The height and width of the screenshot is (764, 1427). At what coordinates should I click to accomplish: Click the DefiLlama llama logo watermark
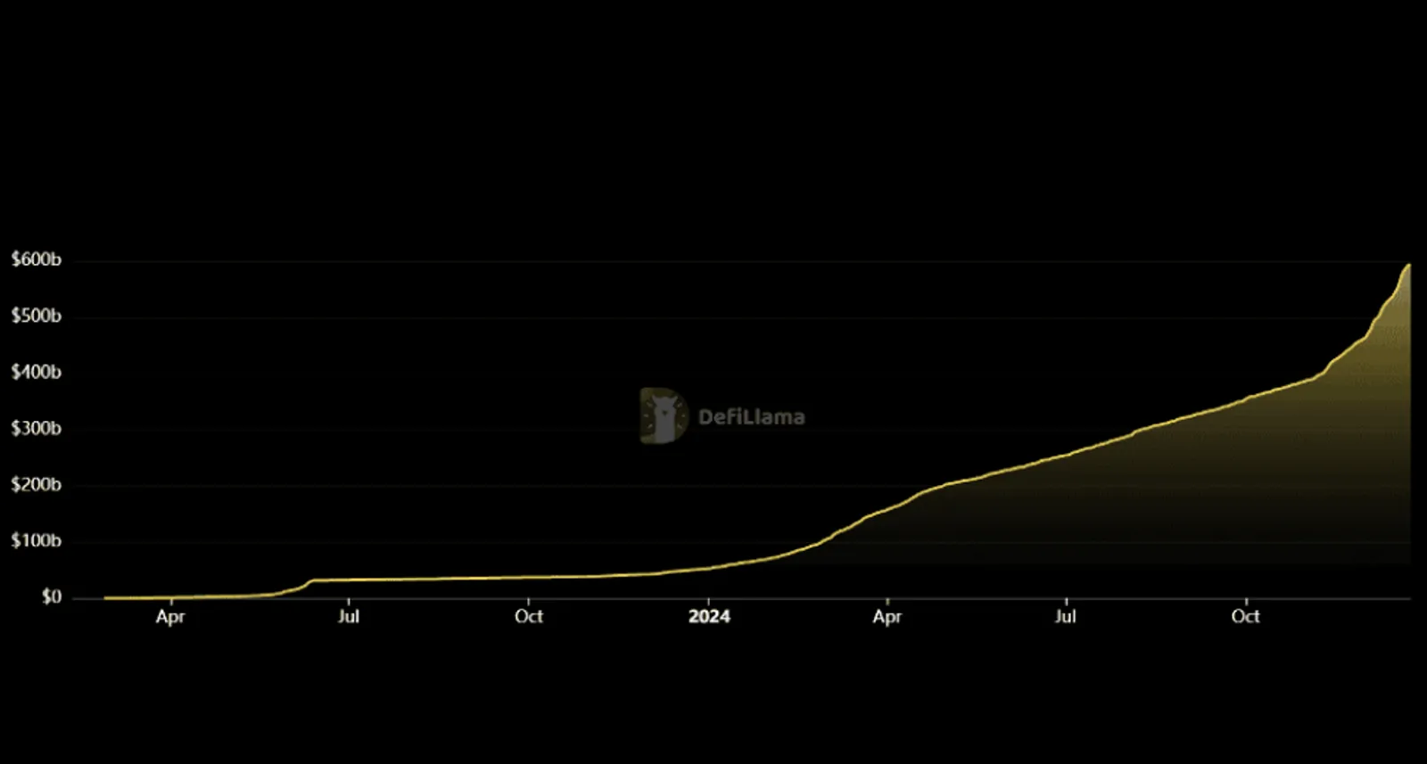[664, 415]
